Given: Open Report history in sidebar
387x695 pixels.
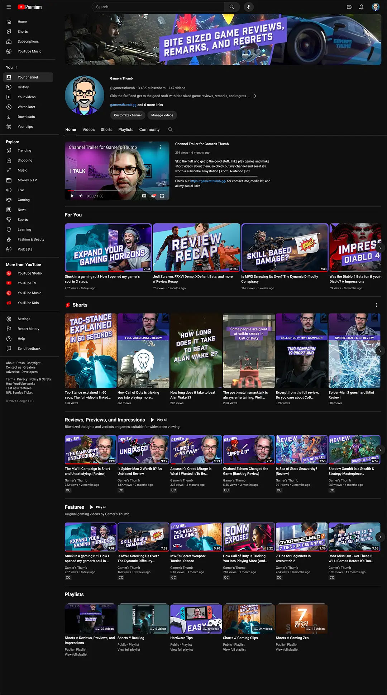Looking at the screenshot, I should [x=28, y=329].
